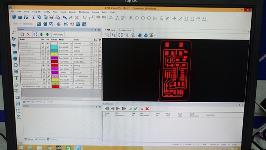Image resolution: width=266 pixels, height=150 pixels.
Task: Click the Redo arrow icon
Action: (71, 17)
